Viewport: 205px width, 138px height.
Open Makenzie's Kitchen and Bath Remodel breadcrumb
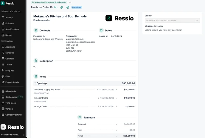click(x=49, y=2)
